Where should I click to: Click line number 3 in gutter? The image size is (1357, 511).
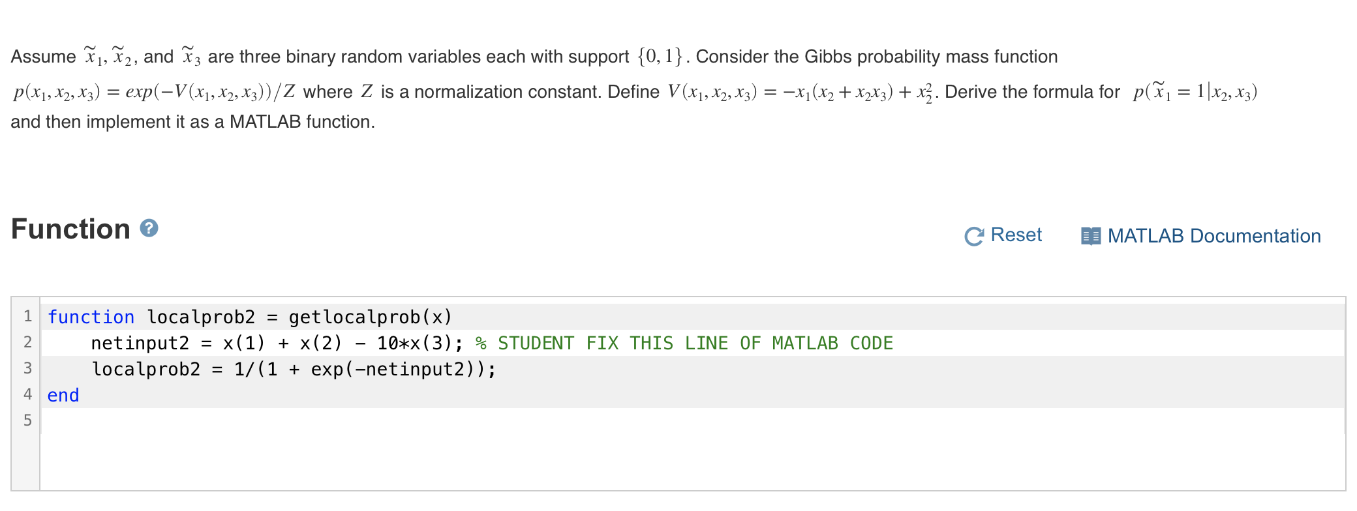[x=27, y=369]
